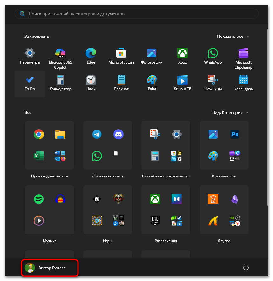Open the Виктор Бухтеев user account menu
Viewport: 273px width, 281px height.
click(x=50, y=268)
